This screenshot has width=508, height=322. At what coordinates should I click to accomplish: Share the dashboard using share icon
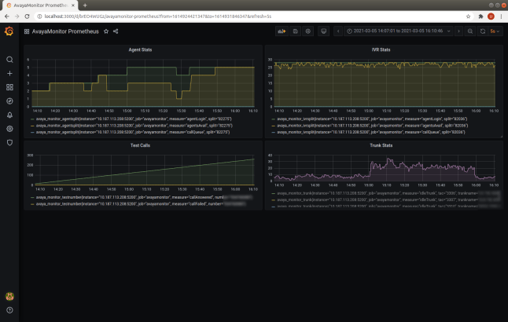pos(116,31)
